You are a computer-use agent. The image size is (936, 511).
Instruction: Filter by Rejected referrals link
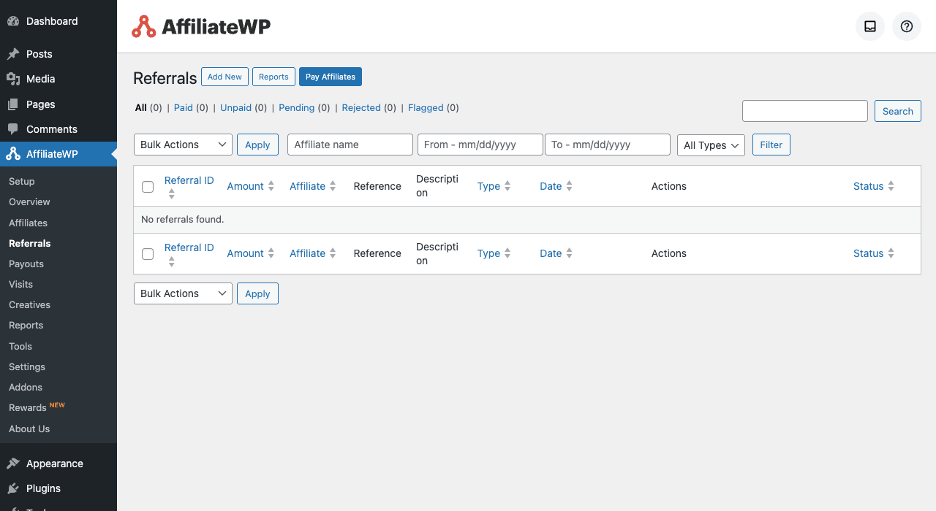(361, 107)
